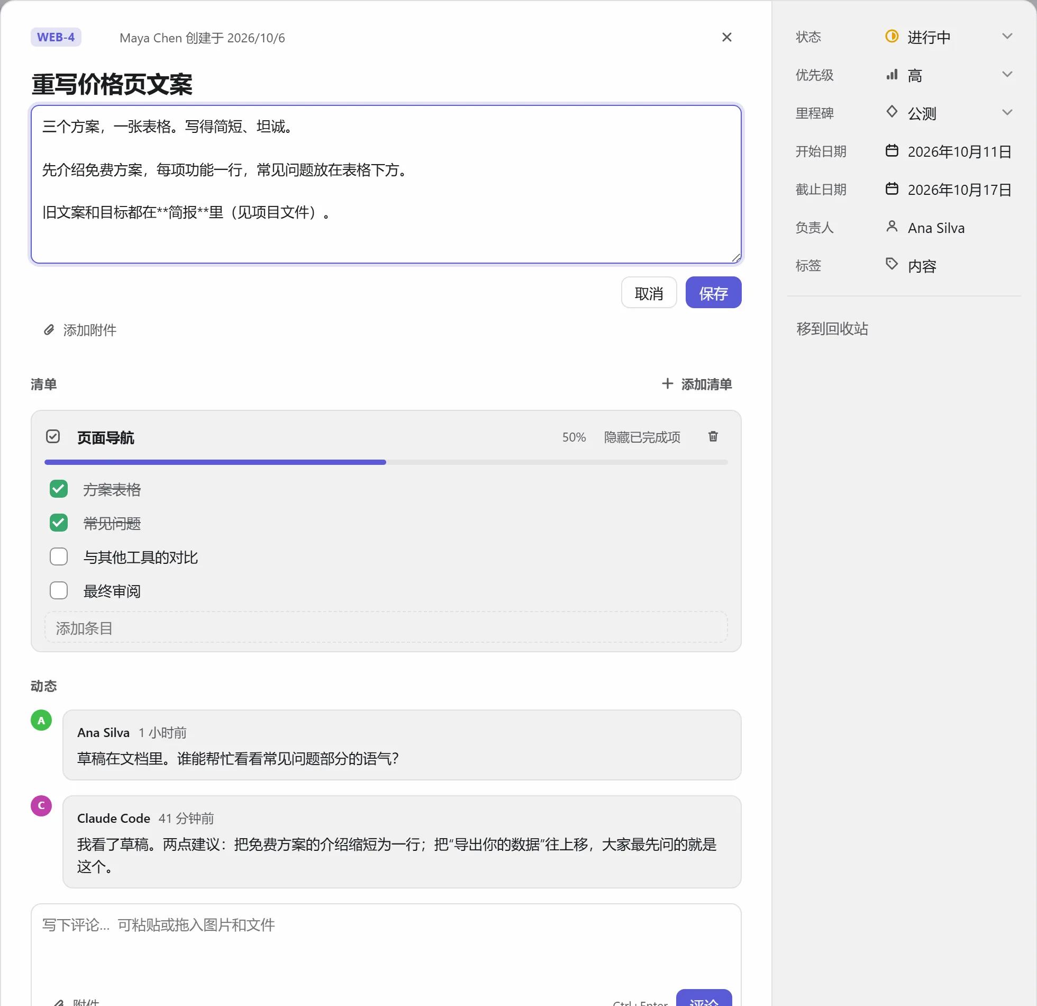Click the calendar icon for 开始日期
The image size is (1037, 1006).
click(892, 151)
